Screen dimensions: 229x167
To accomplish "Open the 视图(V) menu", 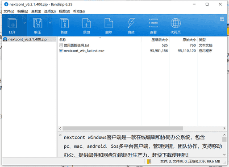I will coord(64,11).
